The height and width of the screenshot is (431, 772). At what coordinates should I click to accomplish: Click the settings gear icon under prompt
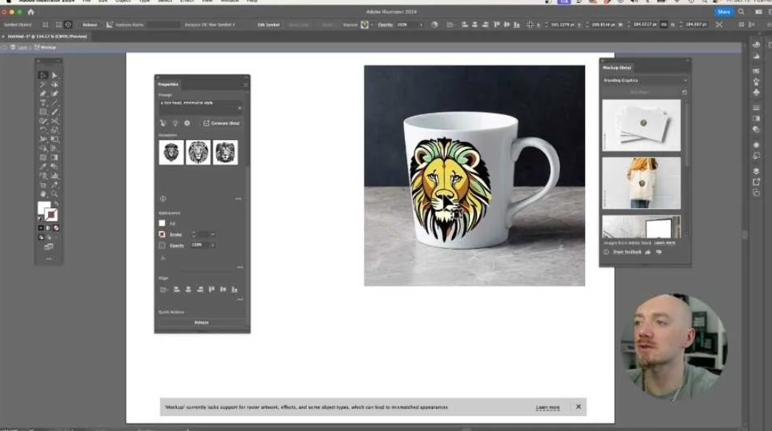click(x=187, y=123)
